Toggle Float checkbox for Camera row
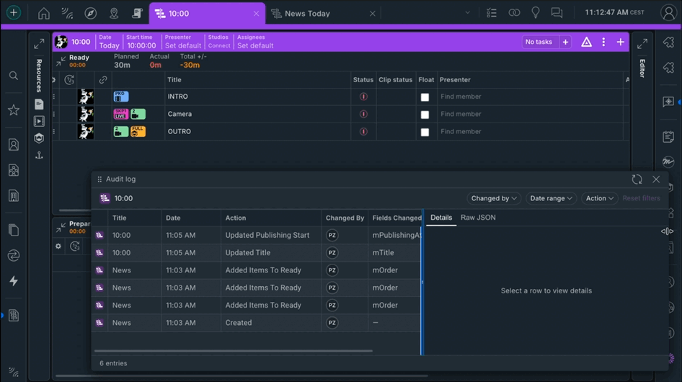 point(425,115)
